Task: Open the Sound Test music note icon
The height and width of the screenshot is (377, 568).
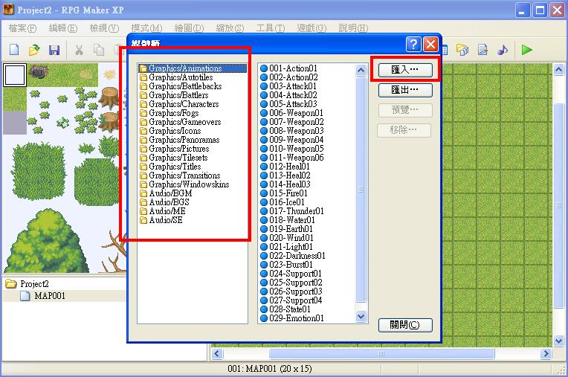Action: click(503, 50)
